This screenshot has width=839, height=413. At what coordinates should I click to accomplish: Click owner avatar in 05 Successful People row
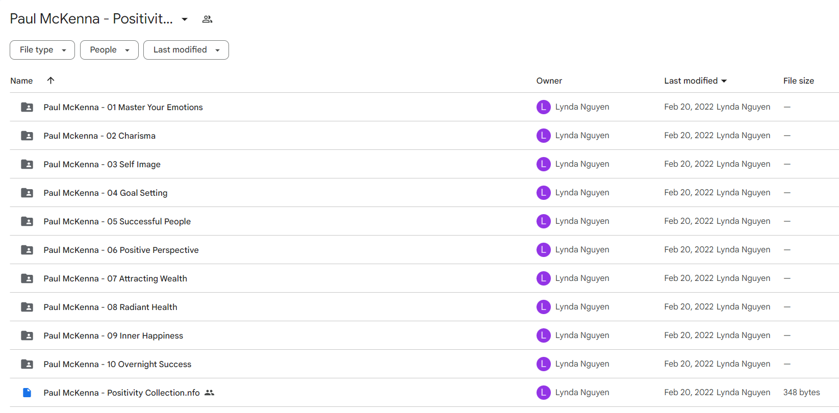[x=544, y=221]
